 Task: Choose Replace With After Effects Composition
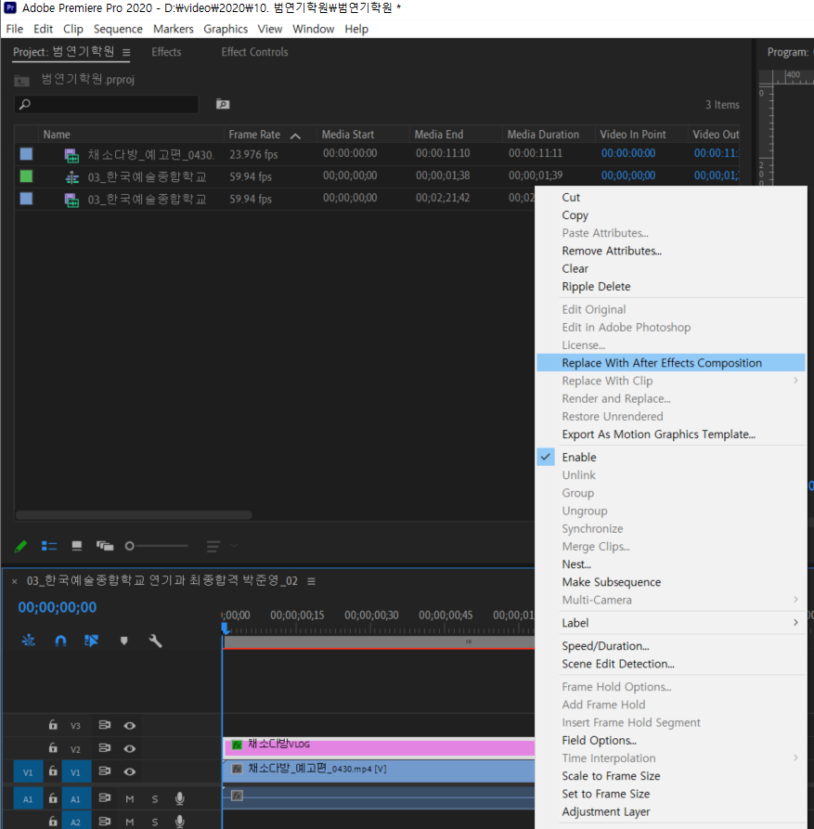671,363
